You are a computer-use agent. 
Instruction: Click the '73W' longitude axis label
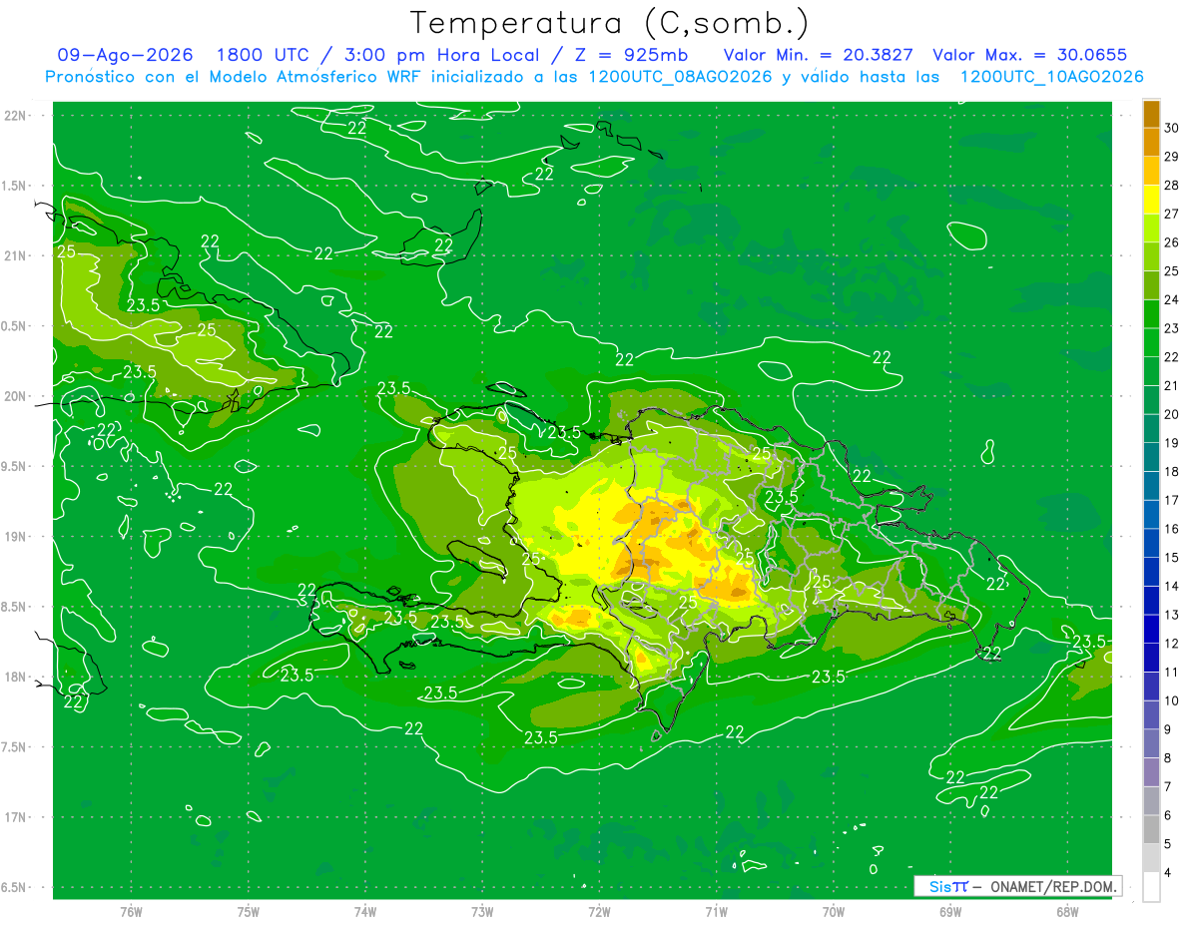click(x=482, y=912)
